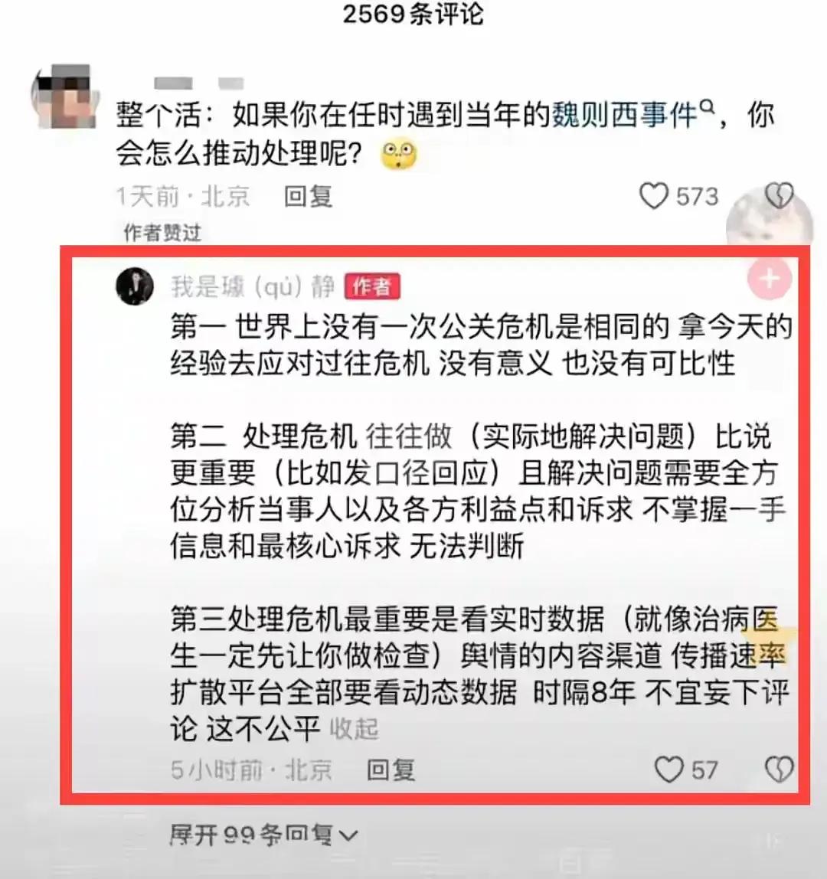Reply to the top comment
The width and height of the screenshot is (827, 879).
click(308, 196)
